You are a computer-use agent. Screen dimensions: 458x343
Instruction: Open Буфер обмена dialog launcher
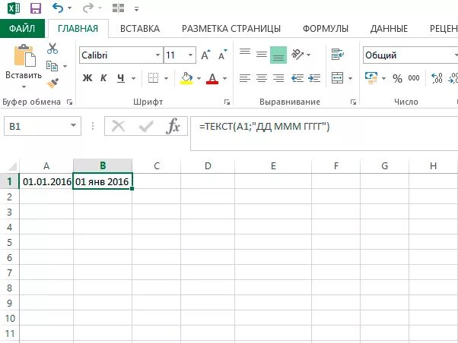tap(69, 102)
